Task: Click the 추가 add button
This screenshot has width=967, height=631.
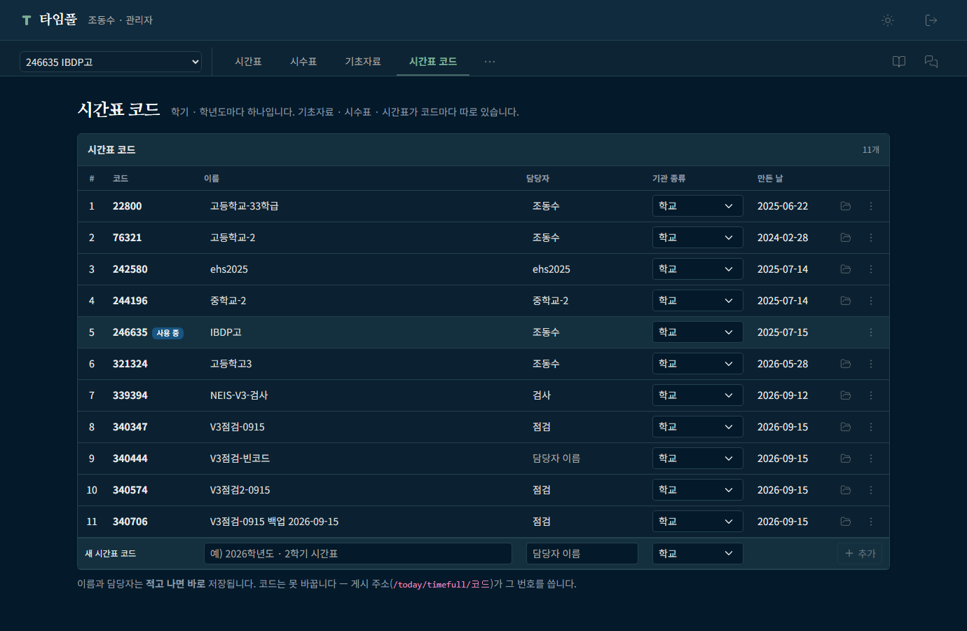Action: (860, 554)
